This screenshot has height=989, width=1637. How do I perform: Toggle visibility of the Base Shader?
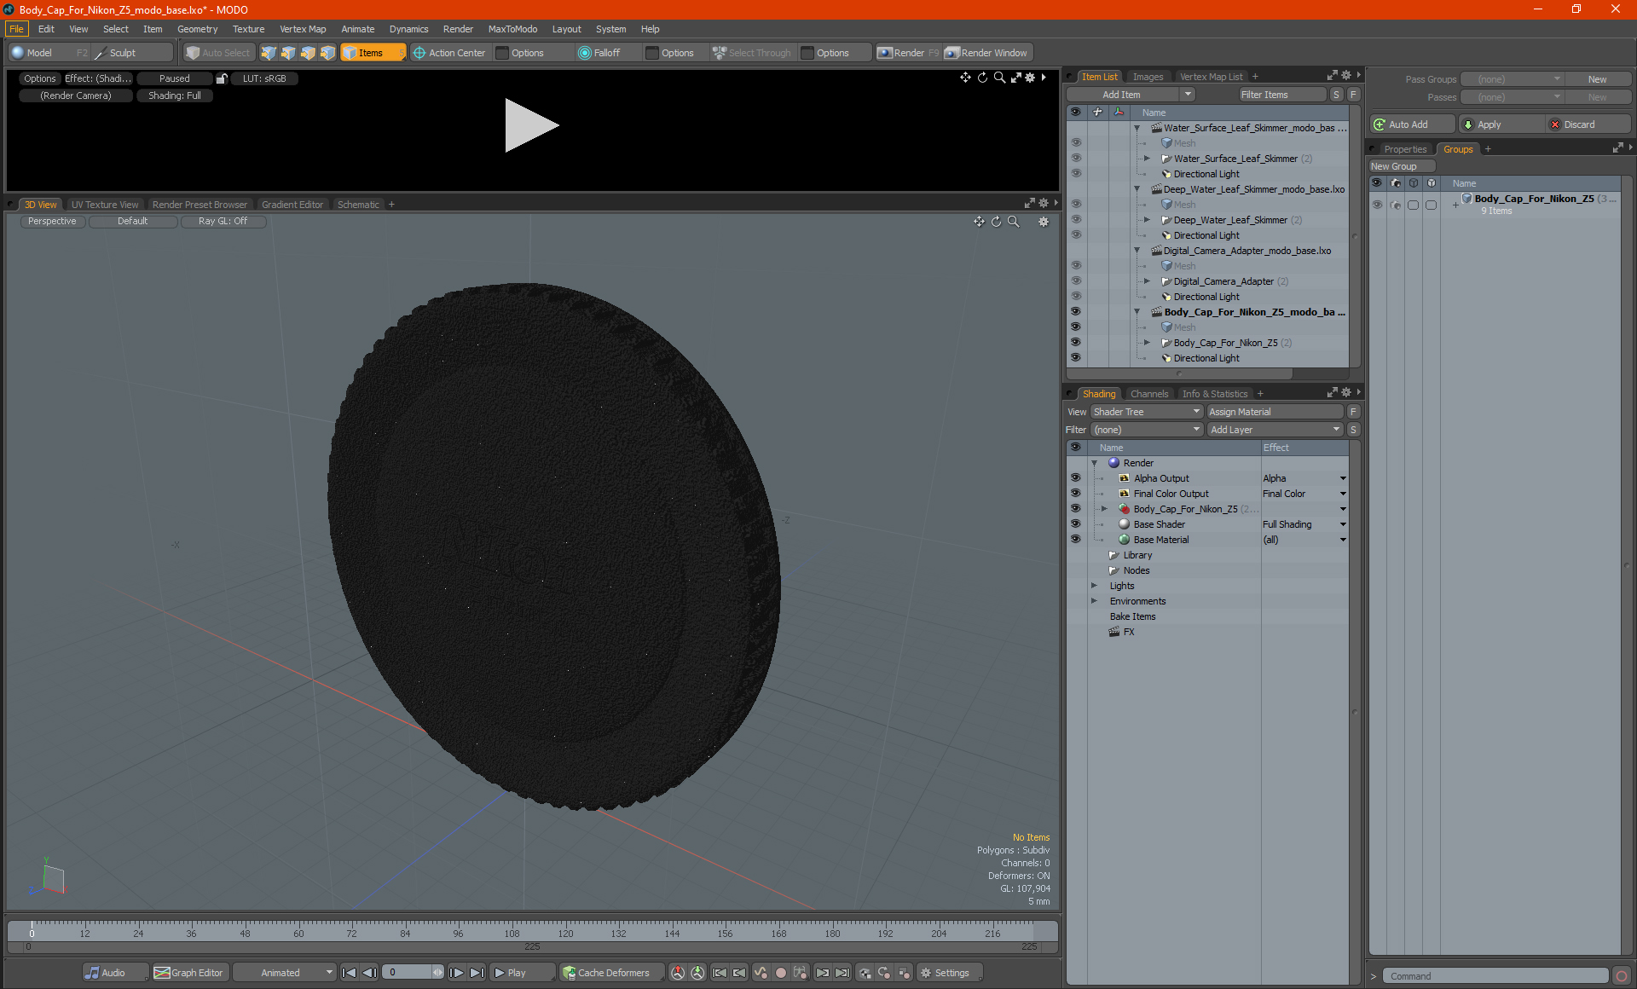click(1076, 524)
